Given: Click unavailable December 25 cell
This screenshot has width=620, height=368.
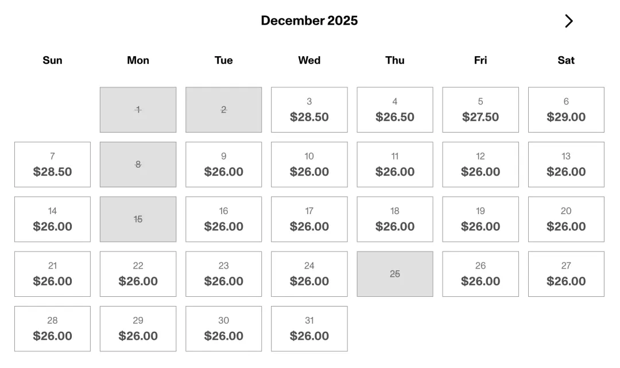Looking at the screenshot, I should point(394,274).
